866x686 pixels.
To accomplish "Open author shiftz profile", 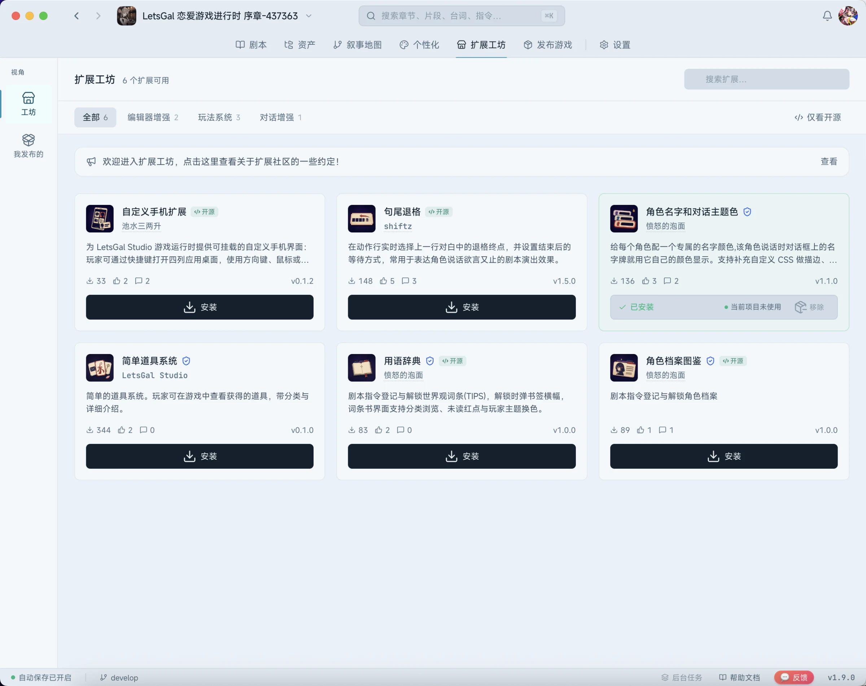I will (398, 226).
